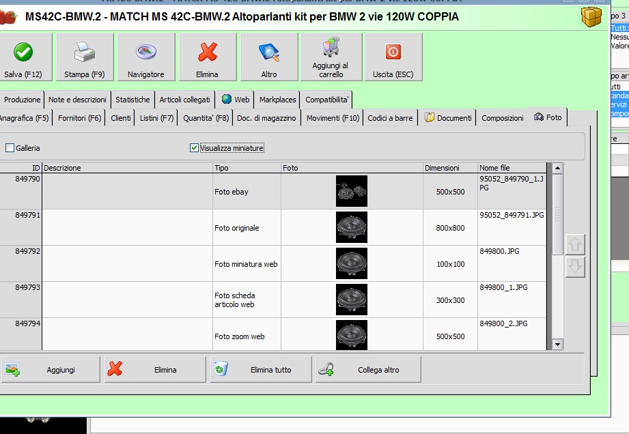Viewport: 629px width, 434px height.
Task: Click the ID column header
Action: (x=21, y=168)
